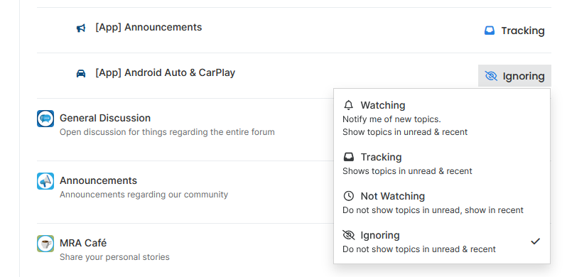Viewport: 567px width, 277px height.
Task: Click the clock icon next to Not Watching
Action: point(349,196)
